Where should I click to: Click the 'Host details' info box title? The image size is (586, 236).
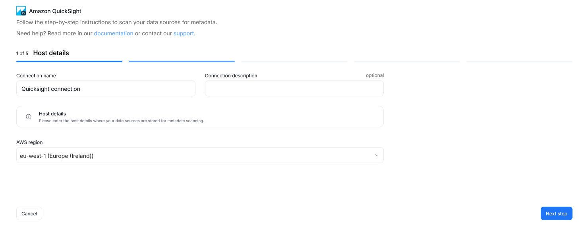pos(52,114)
